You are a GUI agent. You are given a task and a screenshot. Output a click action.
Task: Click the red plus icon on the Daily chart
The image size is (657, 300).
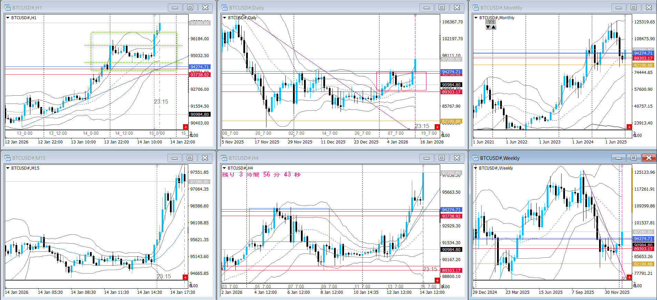click(x=437, y=127)
